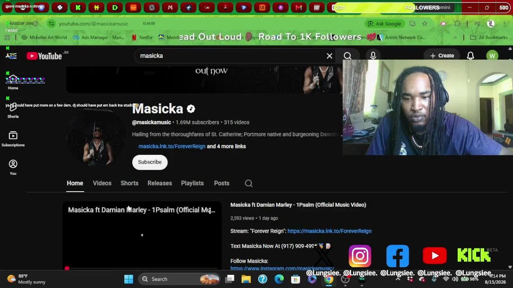The width and height of the screenshot is (513, 288).
Task: Open the YouTube home logo
Action: point(44,56)
